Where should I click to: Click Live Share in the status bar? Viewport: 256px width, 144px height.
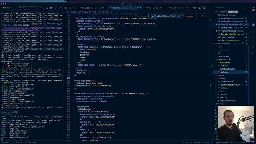tap(31, 142)
